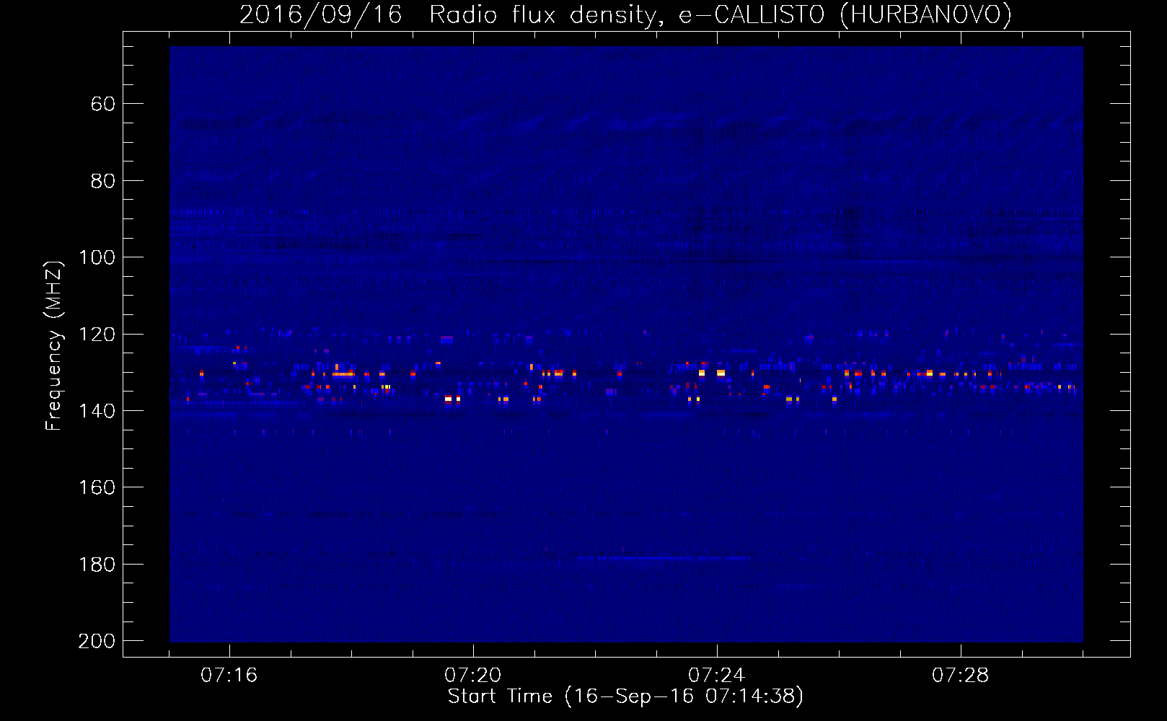Viewport: 1167px width, 721px height.
Task: Click the 07:28 time tick label
Action: click(961, 676)
